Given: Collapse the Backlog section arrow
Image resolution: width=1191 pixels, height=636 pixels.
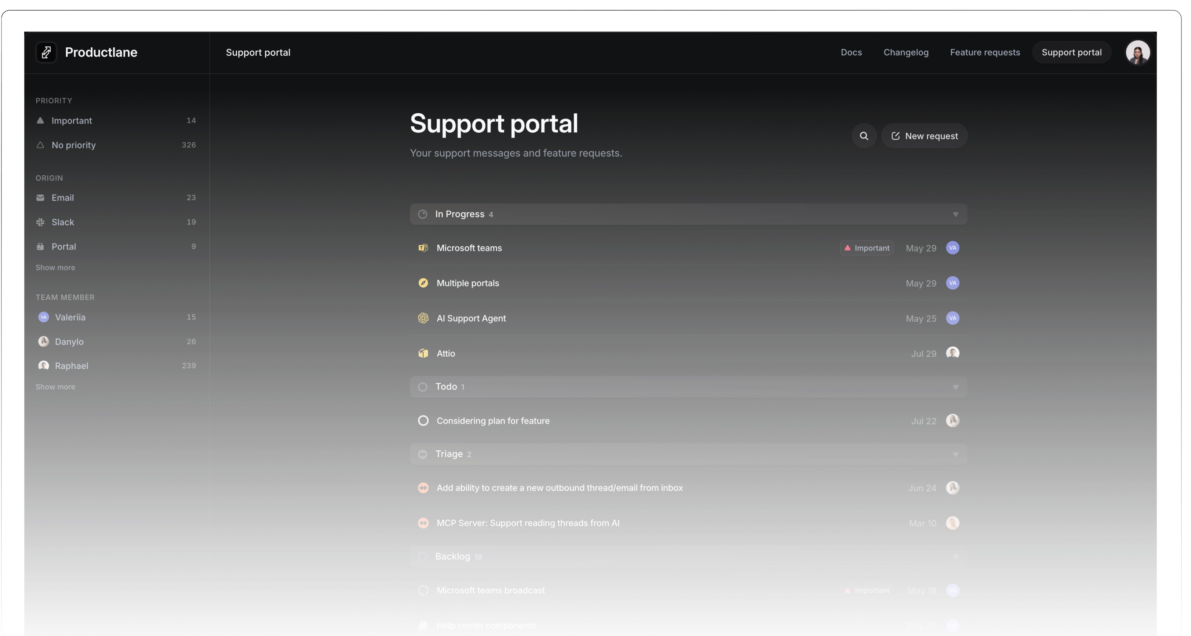Looking at the screenshot, I should tap(955, 556).
